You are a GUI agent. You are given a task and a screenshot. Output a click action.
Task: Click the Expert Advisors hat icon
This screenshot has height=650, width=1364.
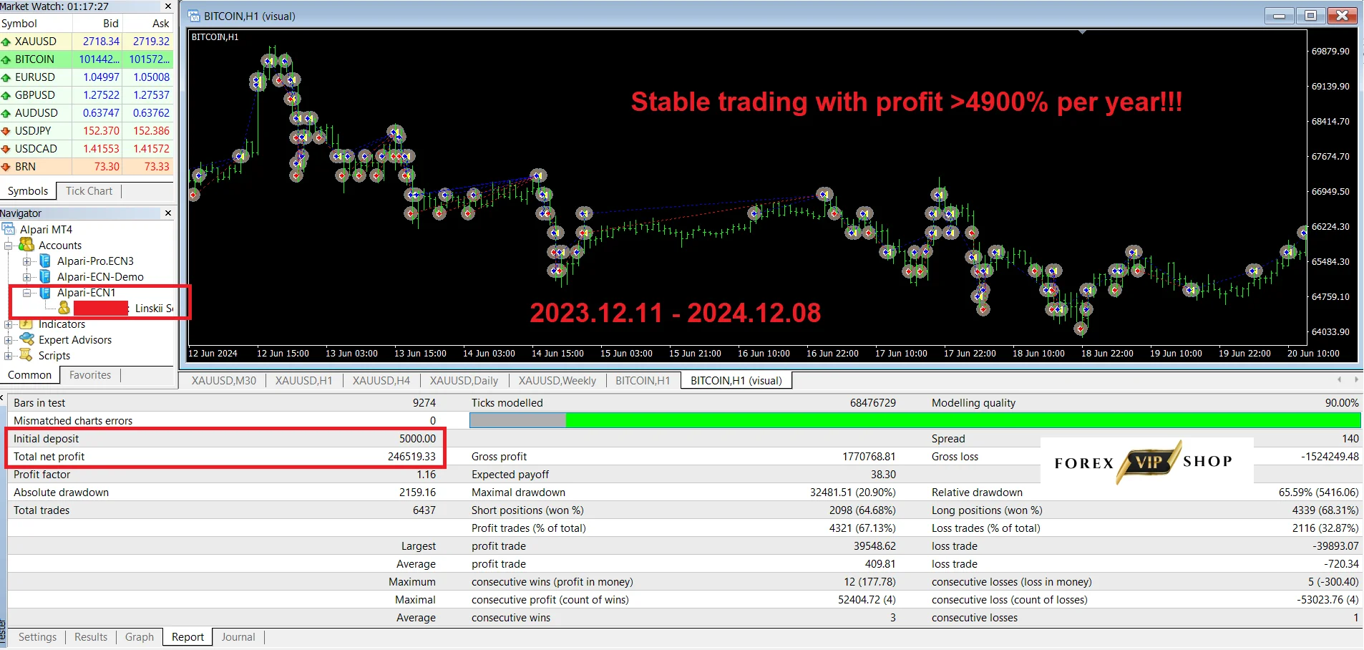coord(27,339)
